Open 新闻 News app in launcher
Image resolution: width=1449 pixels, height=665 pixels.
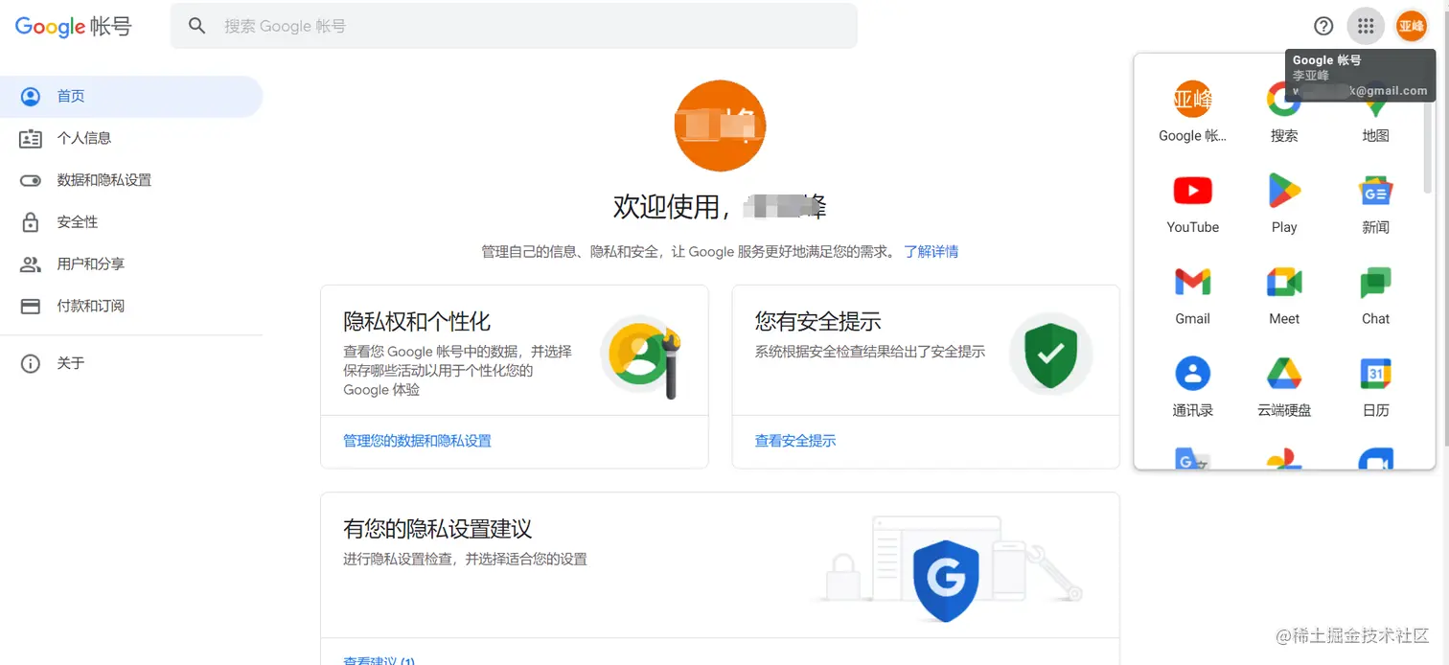1375,204
